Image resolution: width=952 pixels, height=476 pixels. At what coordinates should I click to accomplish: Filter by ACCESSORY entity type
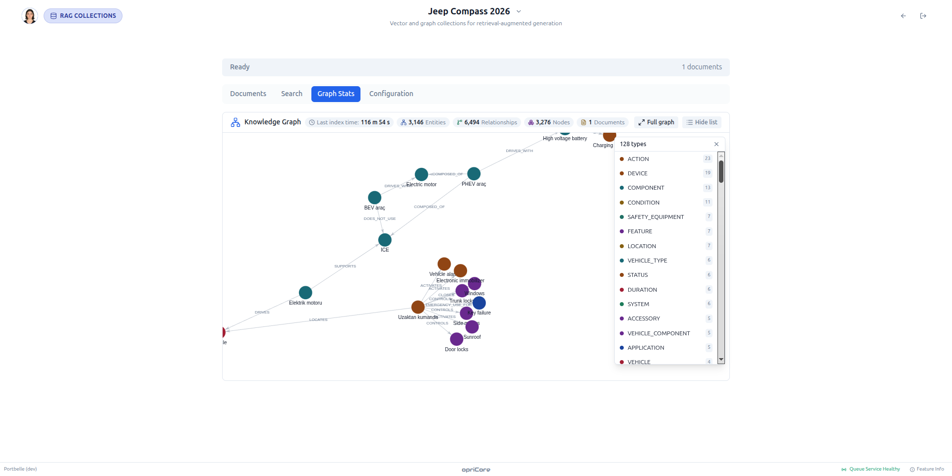(x=666, y=318)
